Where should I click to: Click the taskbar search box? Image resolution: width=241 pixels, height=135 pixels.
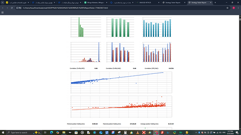click(x=24, y=133)
